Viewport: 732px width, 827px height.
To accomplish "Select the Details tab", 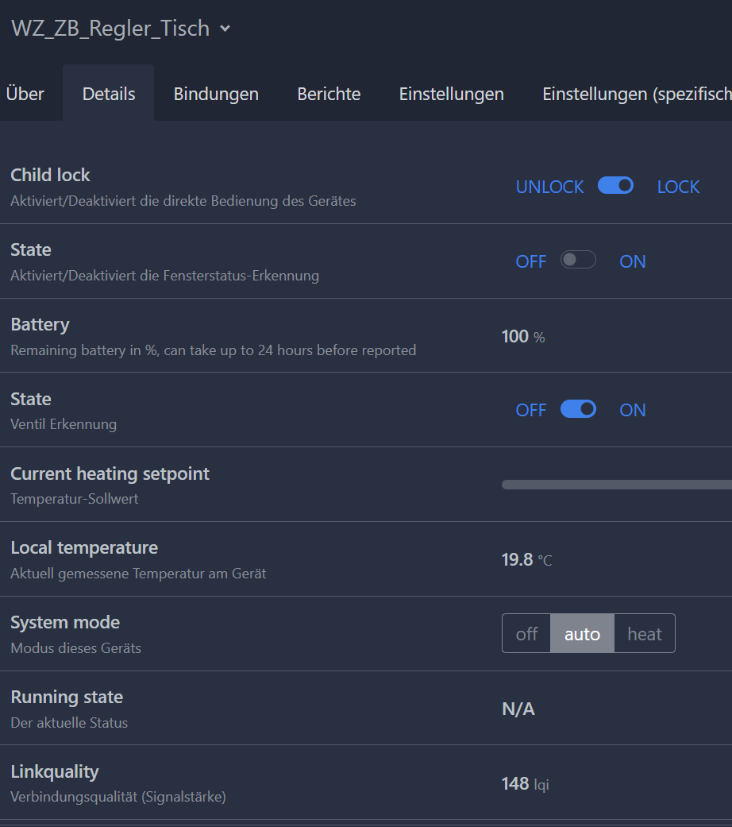I will [x=109, y=94].
